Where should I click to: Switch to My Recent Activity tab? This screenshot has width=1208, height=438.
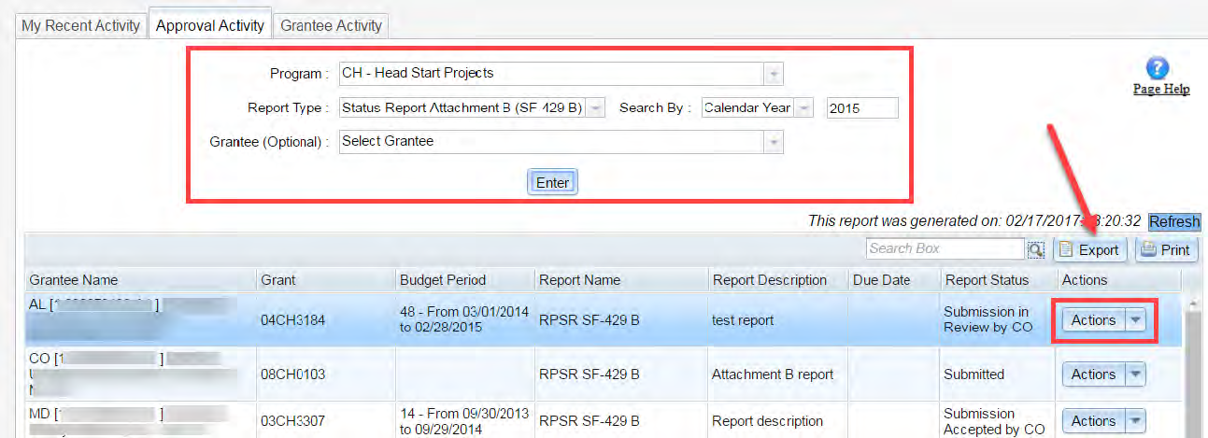click(x=81, y=25)
